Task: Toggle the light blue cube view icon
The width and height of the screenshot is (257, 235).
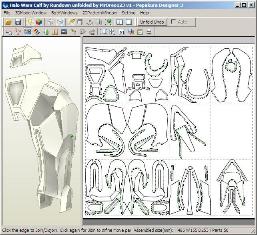Action: point(60,22)
